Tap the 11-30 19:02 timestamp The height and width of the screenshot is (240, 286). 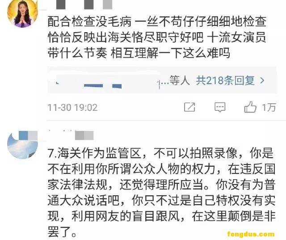tap(72, 107)
